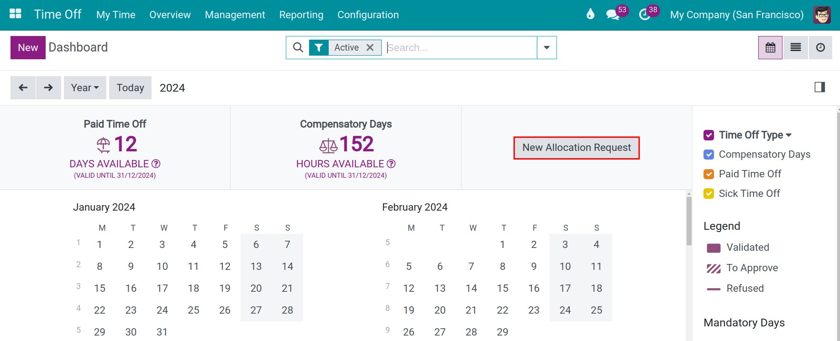
Task: Click the Mandatory Days heading
Action: tap(744, 323)
